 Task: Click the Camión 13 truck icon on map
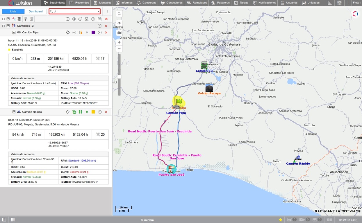pyautogui.click(x=204, y=65)
